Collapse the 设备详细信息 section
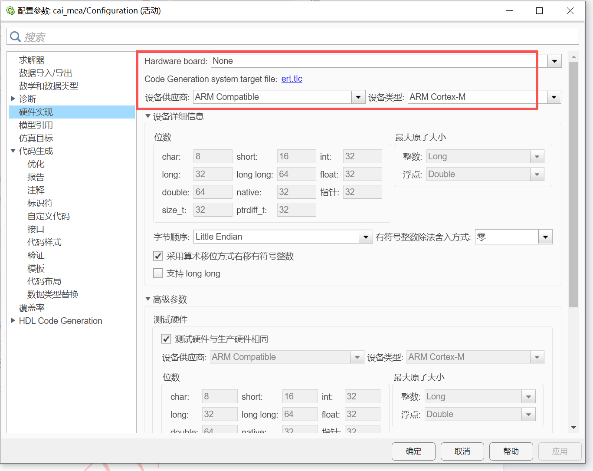This screenshot has width=593, height=471. (x=148, y=116)
